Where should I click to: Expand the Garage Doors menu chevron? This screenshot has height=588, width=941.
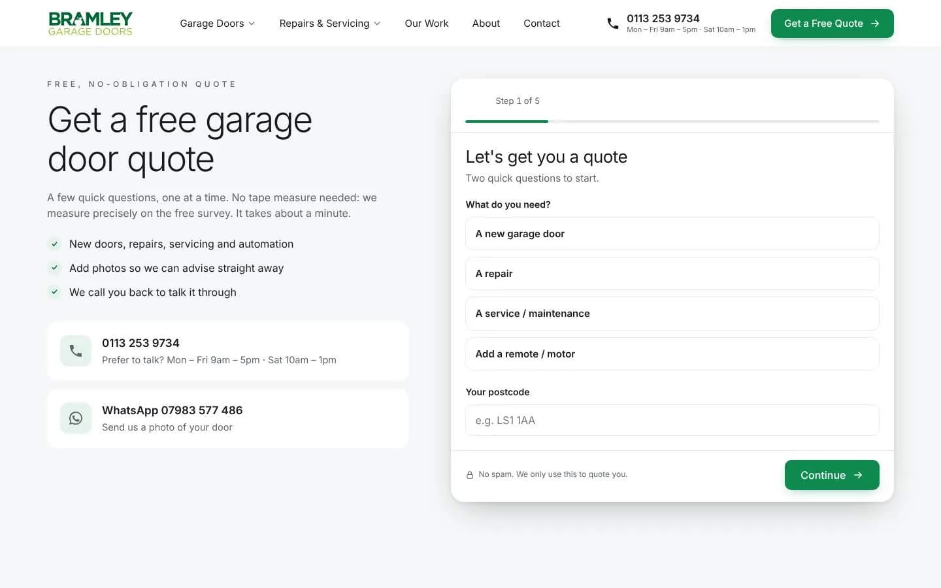tap(252, 24)
